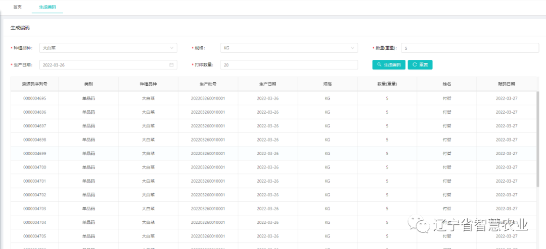Click 大白菜 in the 0000004696 row
This screenshot has width=546, height=249.
point(148,112)
